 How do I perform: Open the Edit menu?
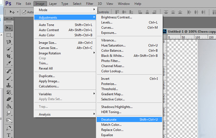tap(28, 4)
